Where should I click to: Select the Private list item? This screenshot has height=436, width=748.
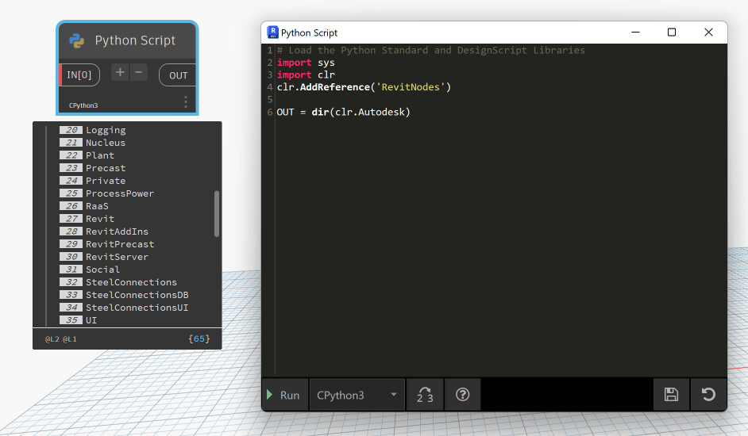pyautogui.click(x=106, y=181)
